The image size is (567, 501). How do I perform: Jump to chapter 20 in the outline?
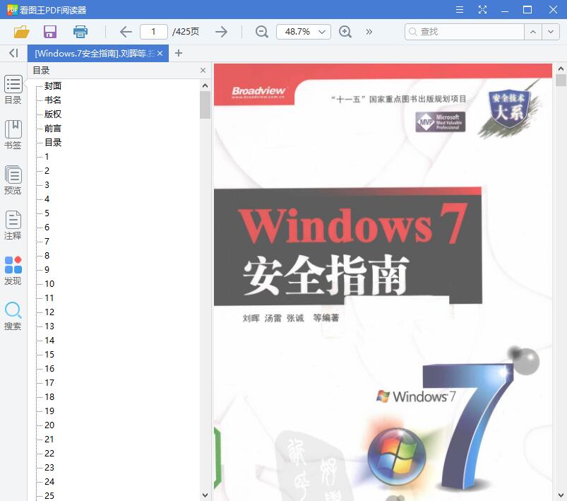pyautogui.click(x=49, y=425)
